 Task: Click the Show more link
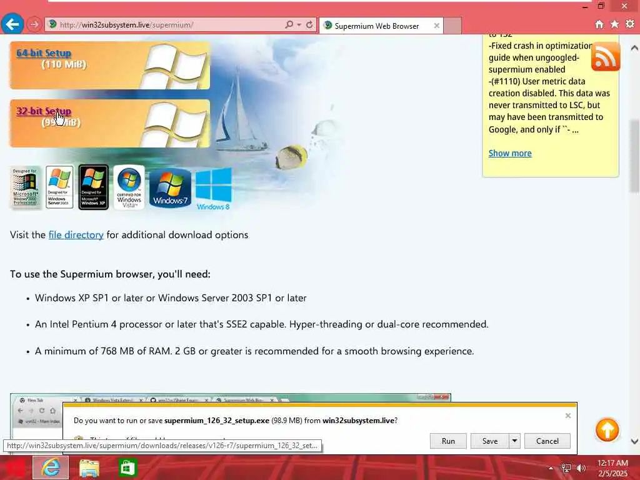click(510, 153)
